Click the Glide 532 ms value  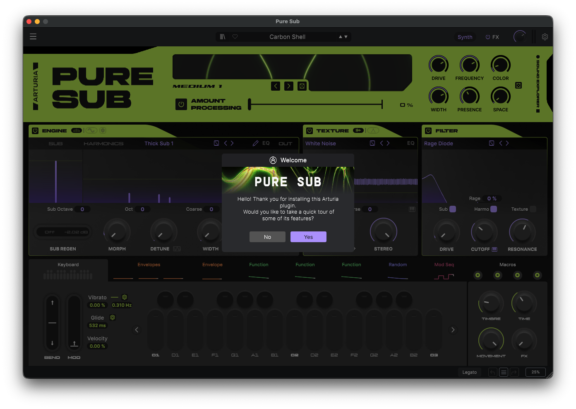[x=98, y=325]
